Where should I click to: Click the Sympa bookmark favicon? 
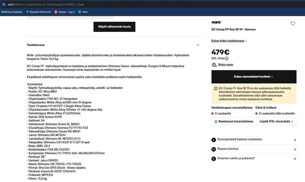tap(56, 12)
